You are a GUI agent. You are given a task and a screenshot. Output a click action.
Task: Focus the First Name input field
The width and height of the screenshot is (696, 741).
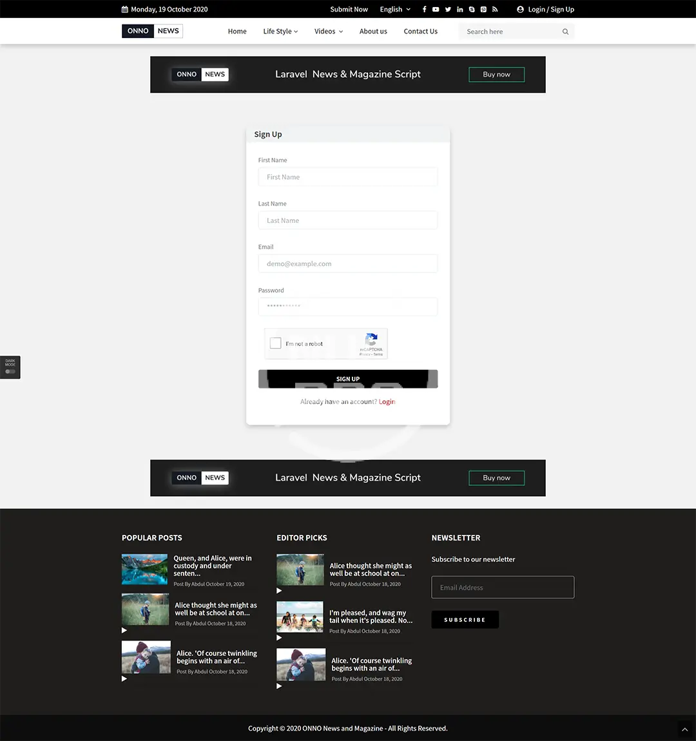point(347,177)
